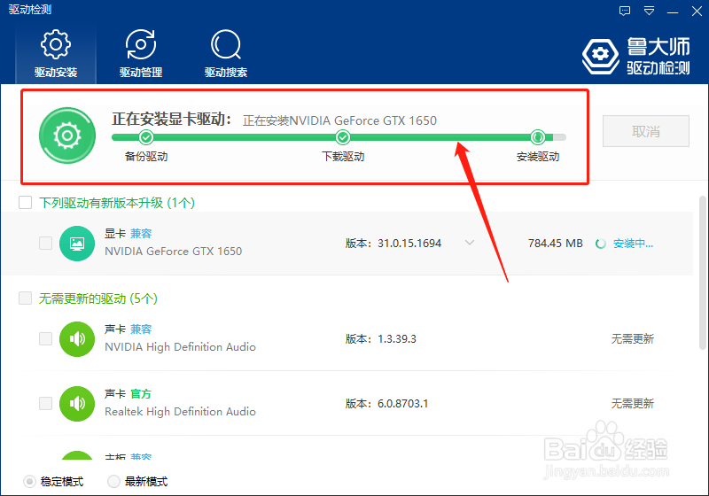Click the 784.45 MB file size
The image size is (709, 496).
point(556,244)
